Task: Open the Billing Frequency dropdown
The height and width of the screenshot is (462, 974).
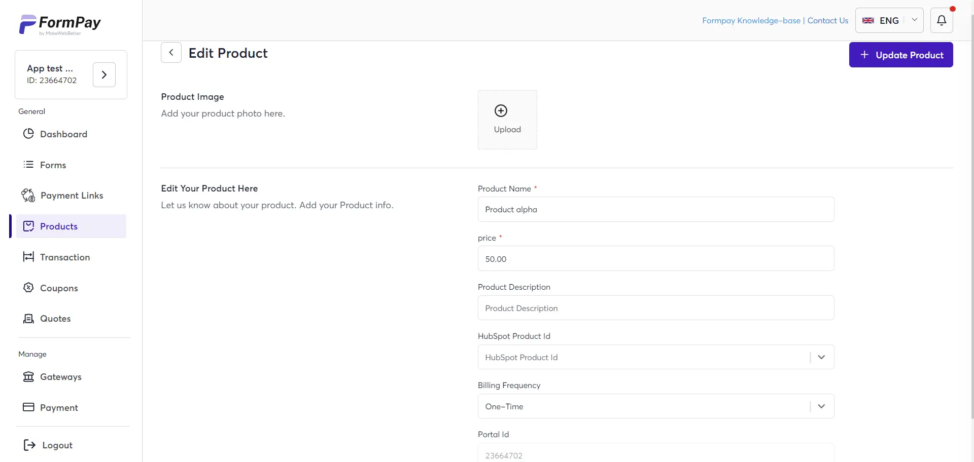Action: point(821,406)
